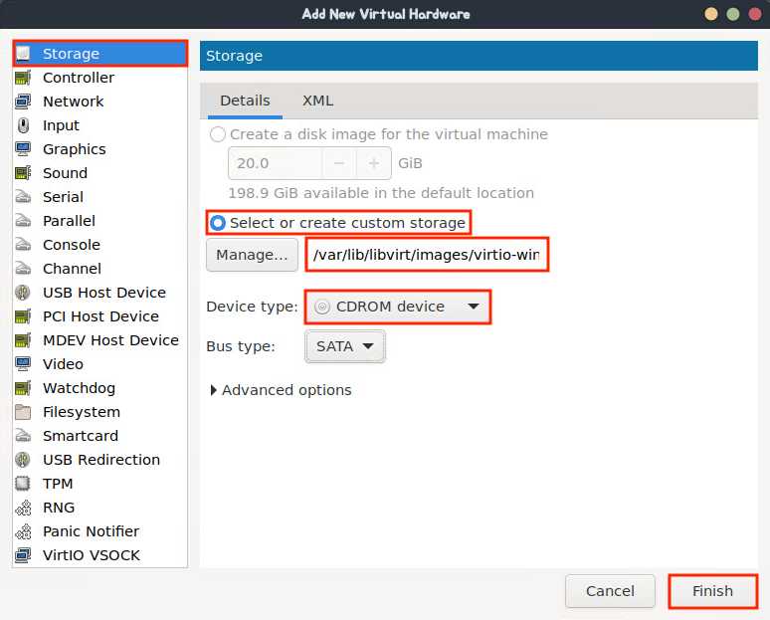
Task: Close the Add New Virtual Hardware window
Action: (x=755, y=14)
